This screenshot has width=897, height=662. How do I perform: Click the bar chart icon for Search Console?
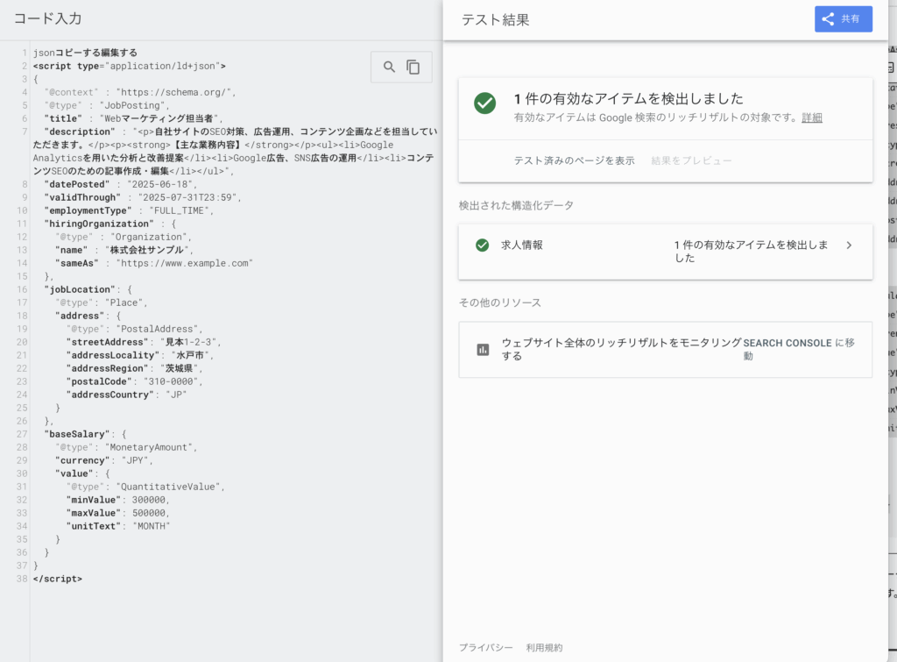pyautogui.click(x=483, y=349)
